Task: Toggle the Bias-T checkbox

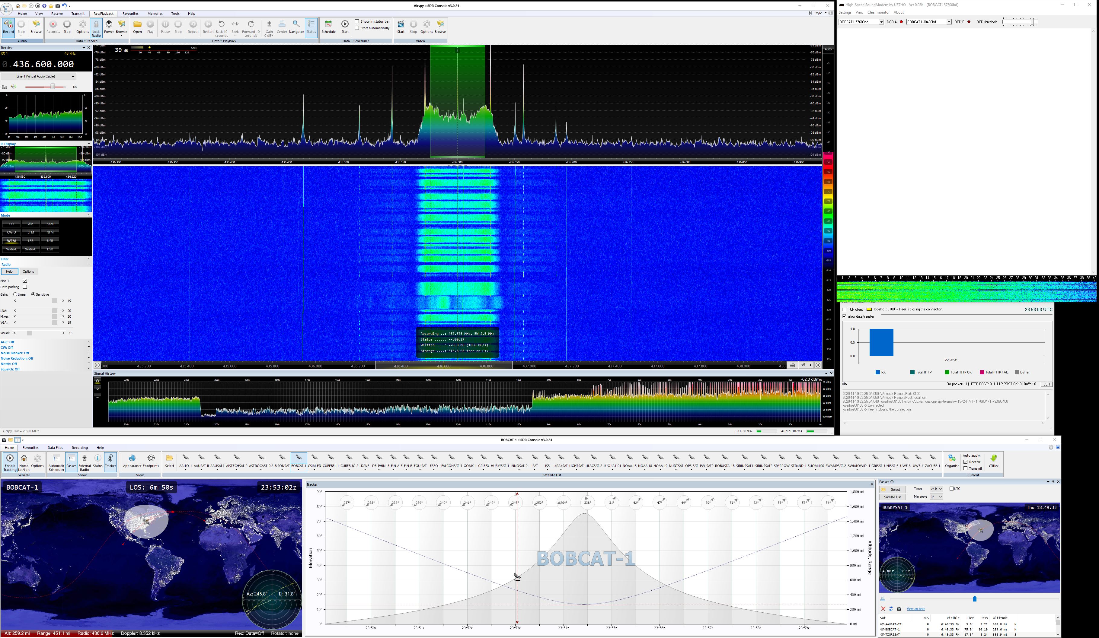Action: [25, 281]
